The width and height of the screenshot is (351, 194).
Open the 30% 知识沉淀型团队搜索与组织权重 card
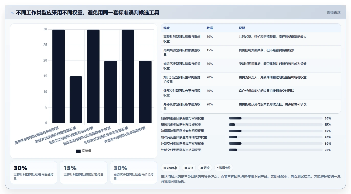tap(134, 173)
